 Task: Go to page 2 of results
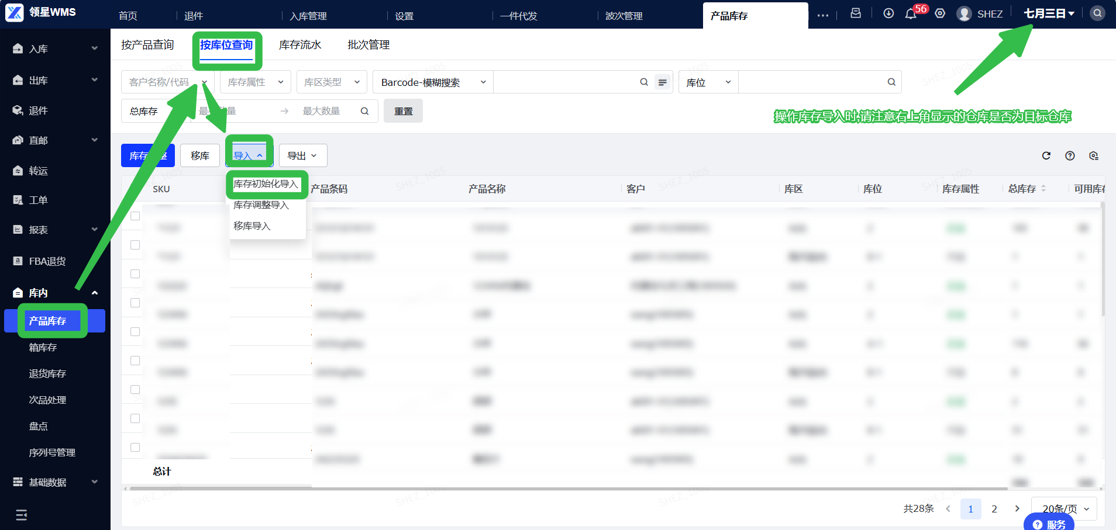click(994, 509)
